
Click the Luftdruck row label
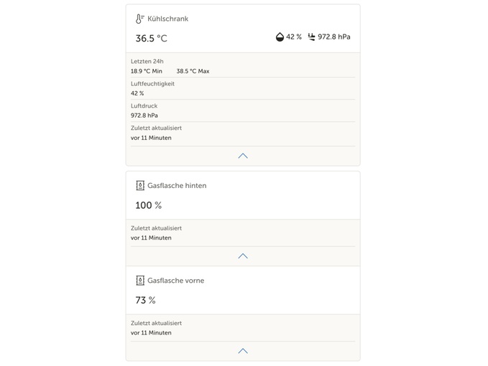tap(144, 106)
